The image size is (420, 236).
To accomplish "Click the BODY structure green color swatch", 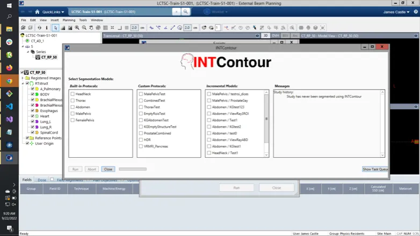I will pos(37,94).
